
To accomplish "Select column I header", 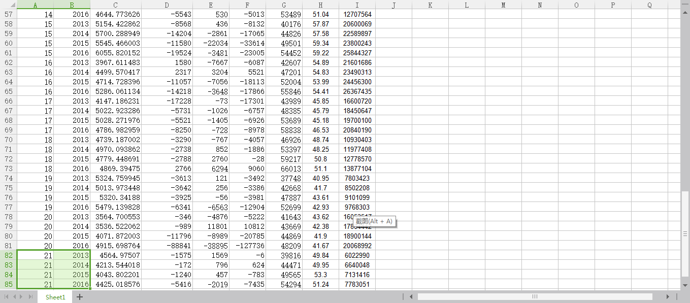I will tap(357, 5).
